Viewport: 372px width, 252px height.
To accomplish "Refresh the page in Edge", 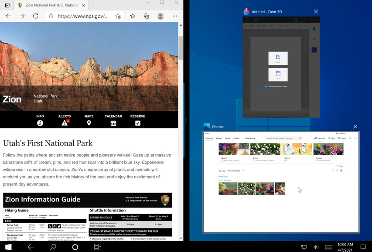I will [36, 16].
